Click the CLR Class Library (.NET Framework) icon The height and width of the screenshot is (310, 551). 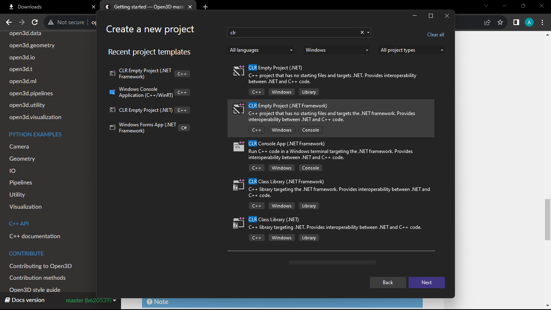pyautogui.click(x=239, y=184)
